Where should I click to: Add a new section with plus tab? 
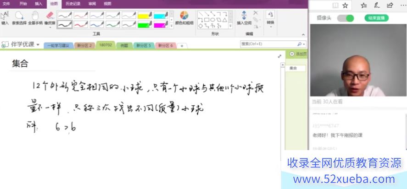point(182,46)
